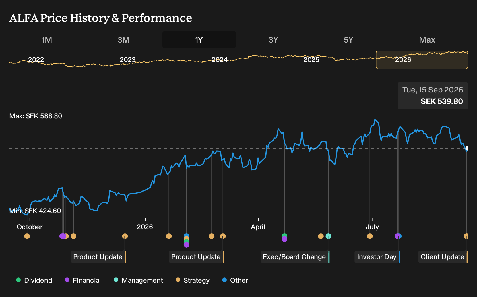Click the 2022 year in overview chart
The width and height of the screenshot is (477, 297).
36,60
